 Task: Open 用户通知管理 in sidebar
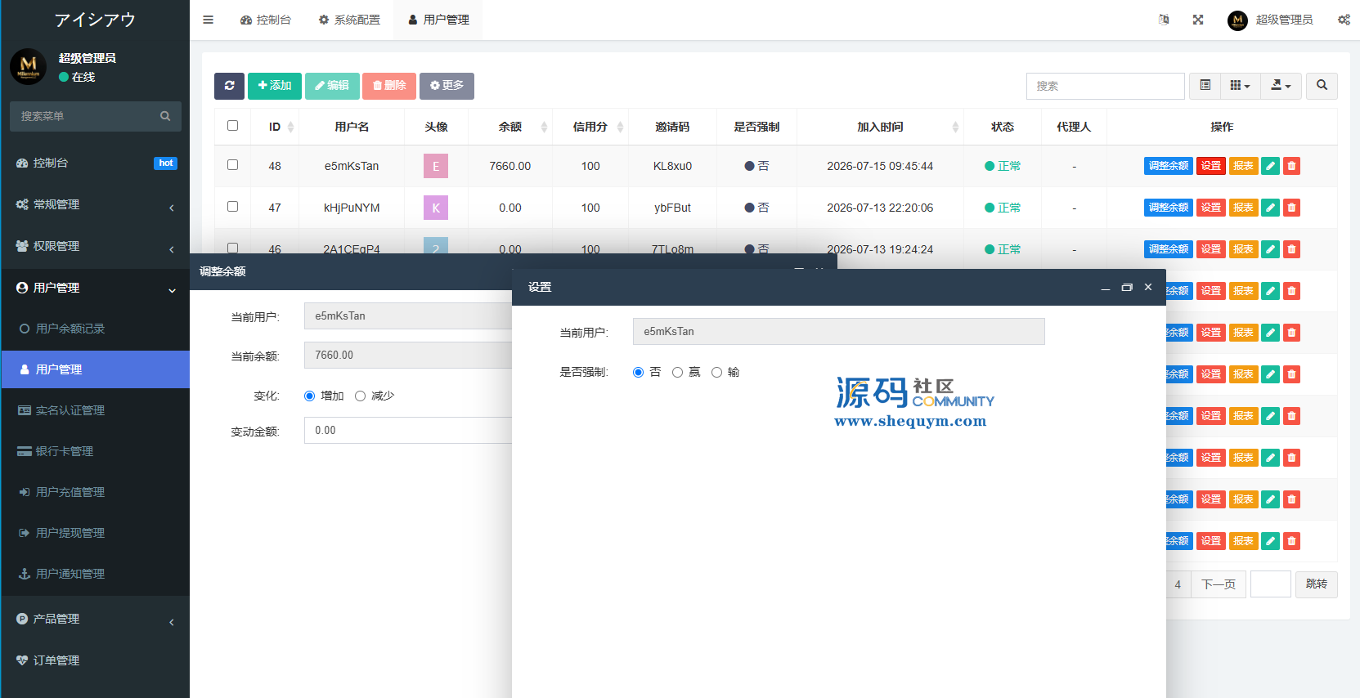click(x=96, y=574)
